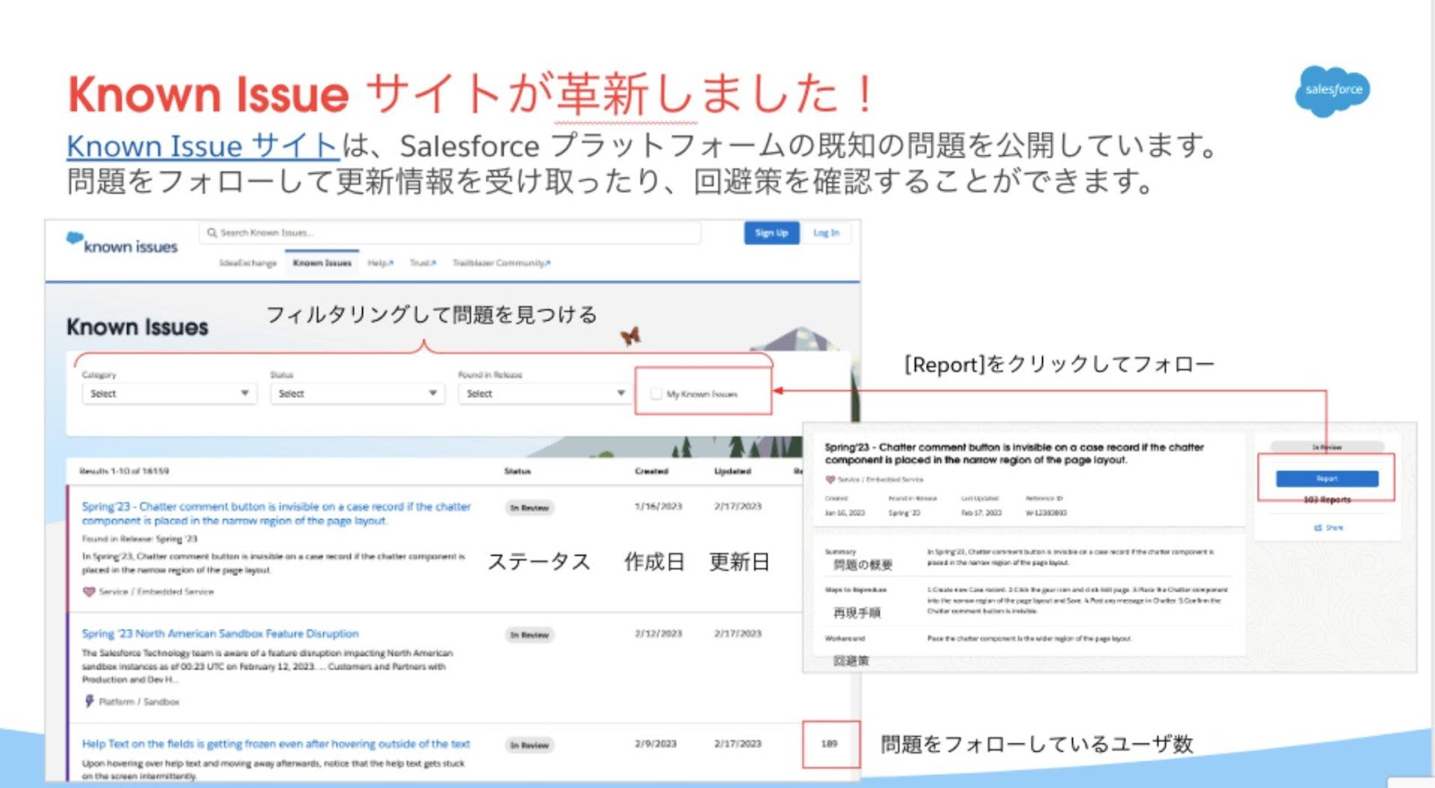The height and width of the screenshot is (788, 1435).
Task: Click the blue Report button
Action: coord(1327,479)
